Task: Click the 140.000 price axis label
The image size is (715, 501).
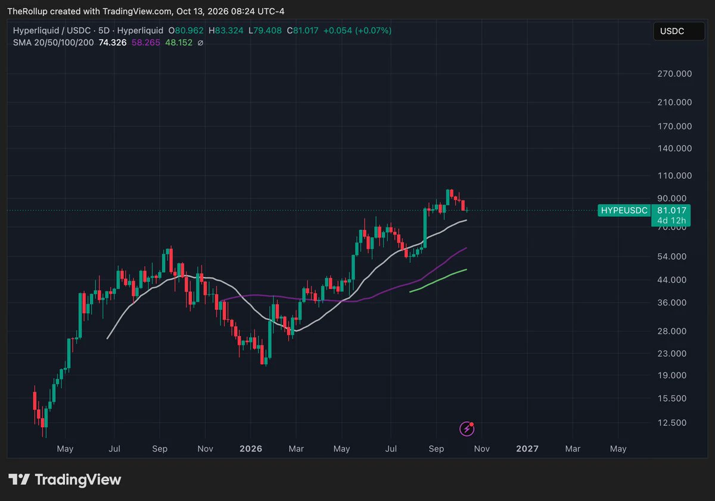Action: tap(675, 148)
